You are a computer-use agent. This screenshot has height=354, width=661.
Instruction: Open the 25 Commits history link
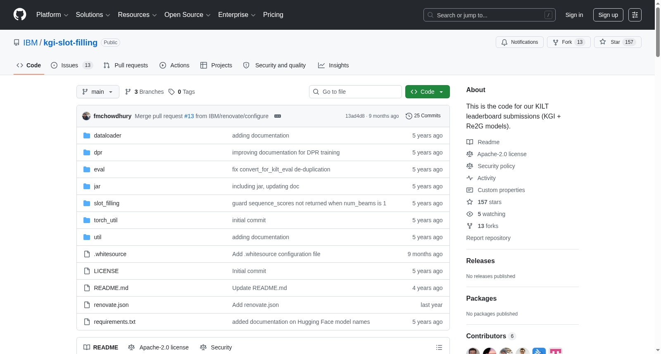[423, 116]
